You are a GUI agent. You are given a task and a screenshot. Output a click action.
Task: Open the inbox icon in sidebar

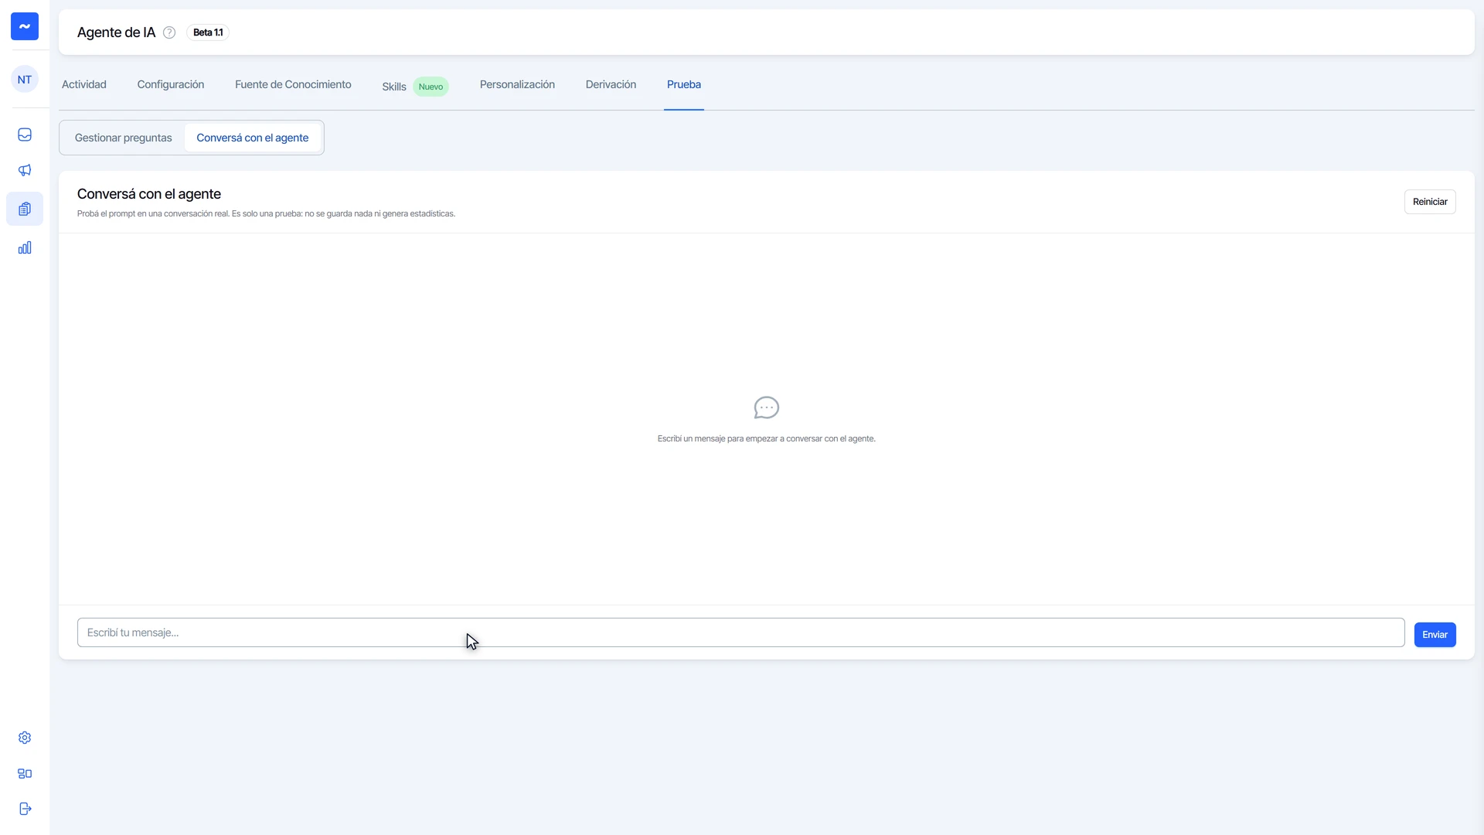coord(25,135)
